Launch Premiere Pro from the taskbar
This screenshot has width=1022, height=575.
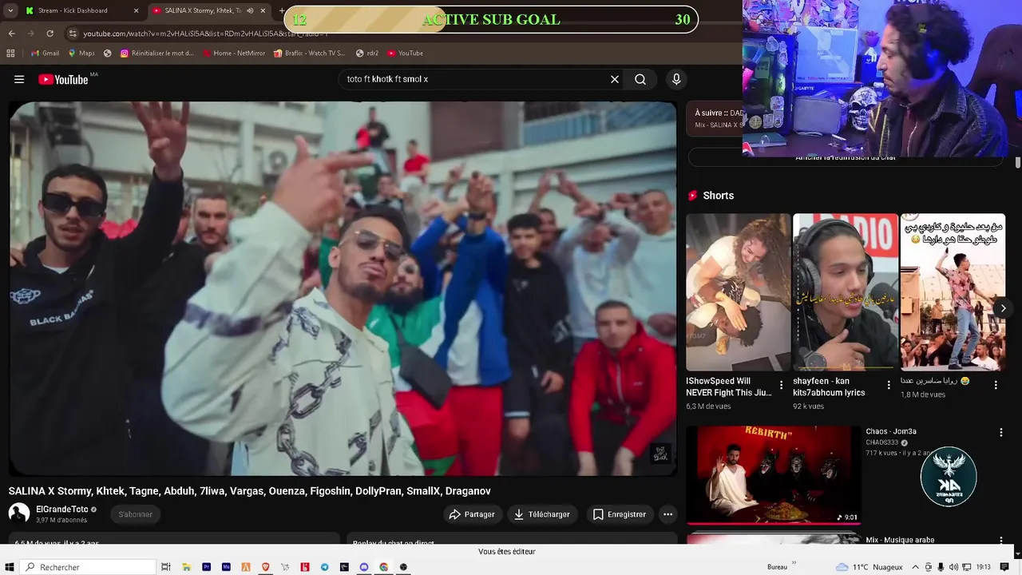(x=206, y=567)
